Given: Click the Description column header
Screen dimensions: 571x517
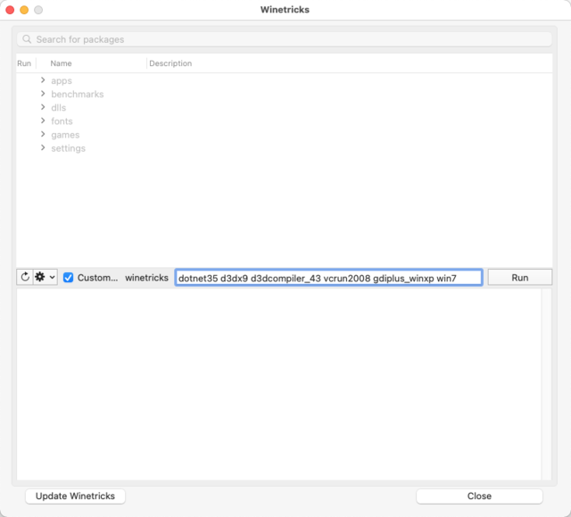Looking at the screenshot, I should 170,63.
